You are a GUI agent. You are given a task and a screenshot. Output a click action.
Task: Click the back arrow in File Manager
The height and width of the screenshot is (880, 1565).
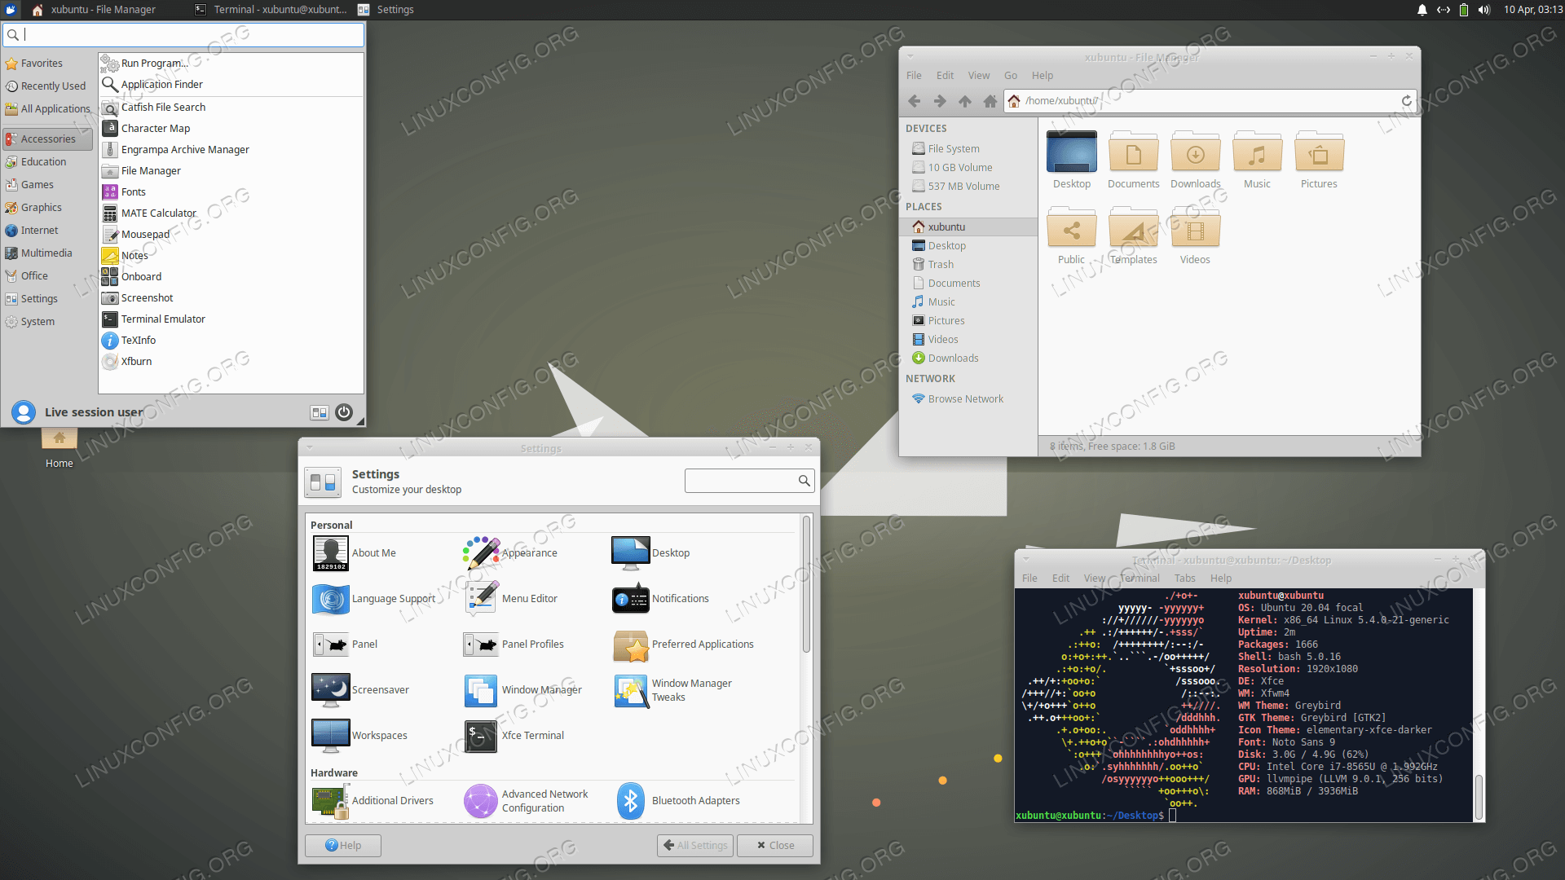pos(915,101)
